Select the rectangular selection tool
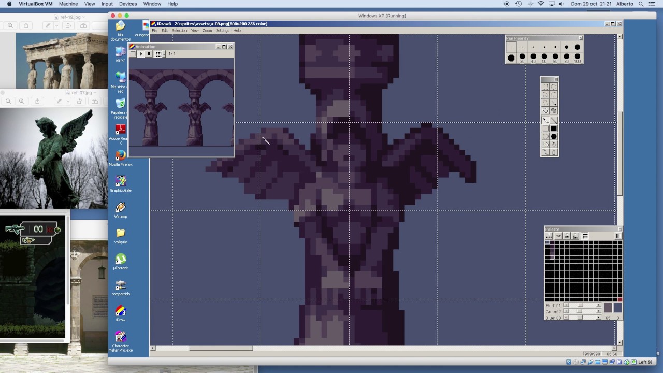Screen dimensions: 663x373 (545, 87)
